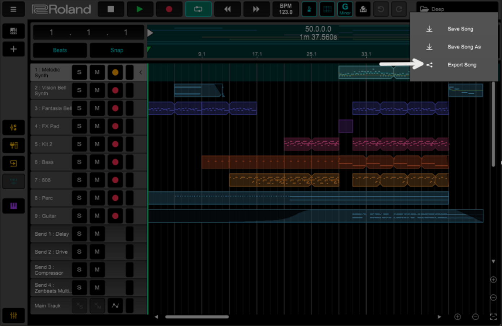Open the G Minor key selector
The width and height of the screenshot is (502, 326).
click(345, 9)
